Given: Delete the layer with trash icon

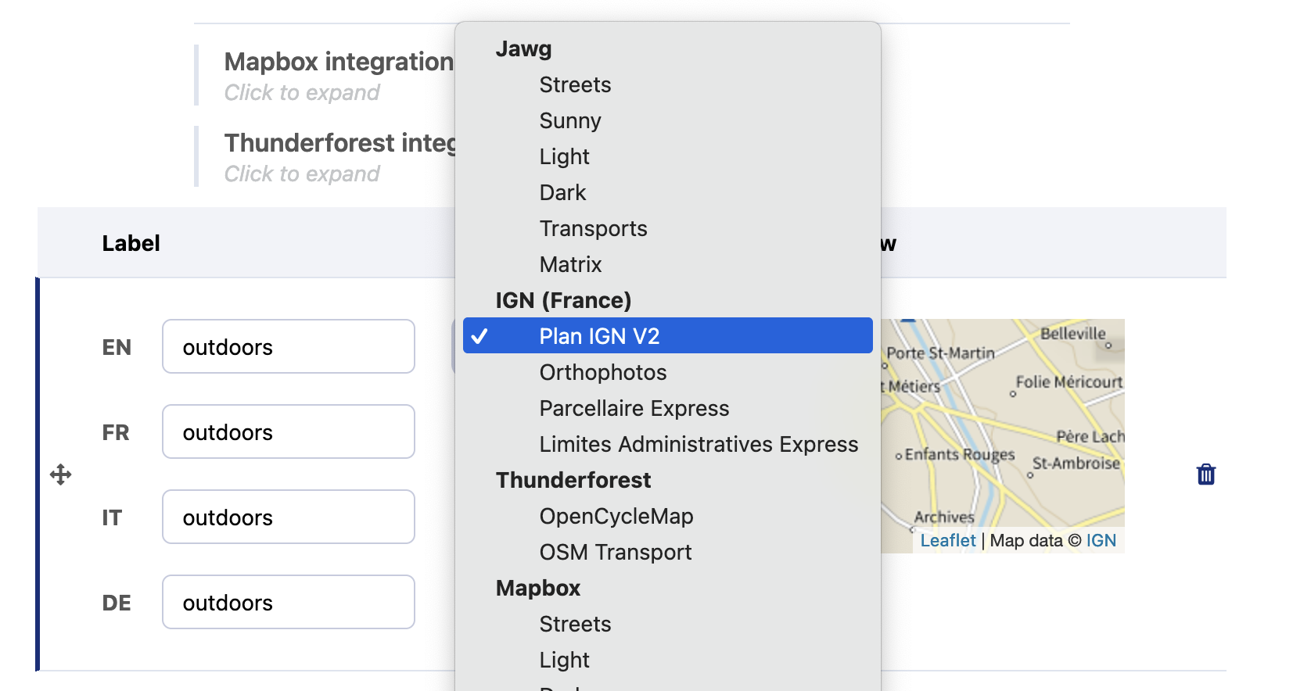Looking at the screenshot, I should pos(1205,474).
